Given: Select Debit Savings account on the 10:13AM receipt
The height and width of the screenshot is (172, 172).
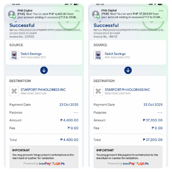Looking at the screenshot, I should [115, 54].
